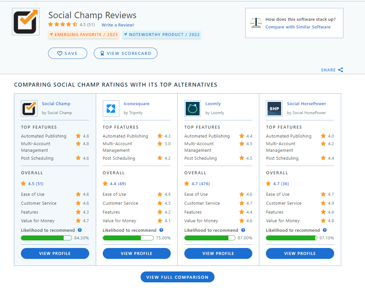Click the Iconosquare logo
Screen dimensions: 365x288
point(111,108)
